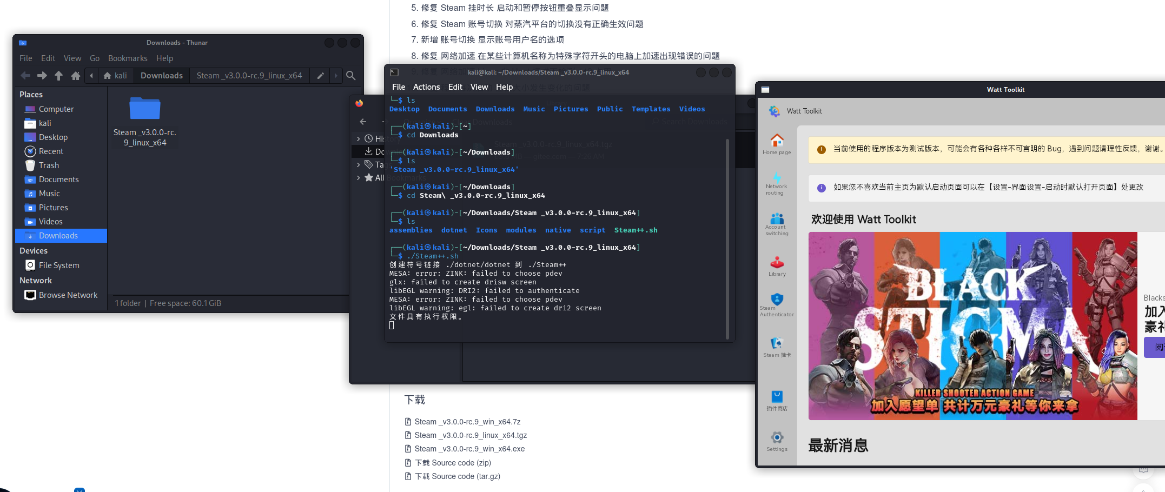
Task: Select kali home in Thunar Places sidebar
Action: (x=61, y=123)
